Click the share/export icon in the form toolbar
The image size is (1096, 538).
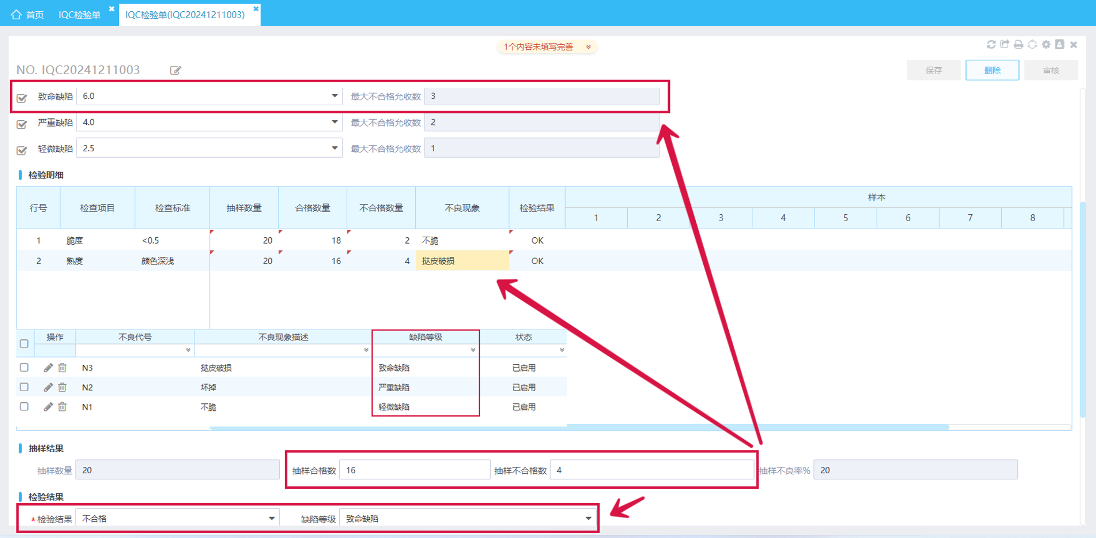click(1004, 45)
